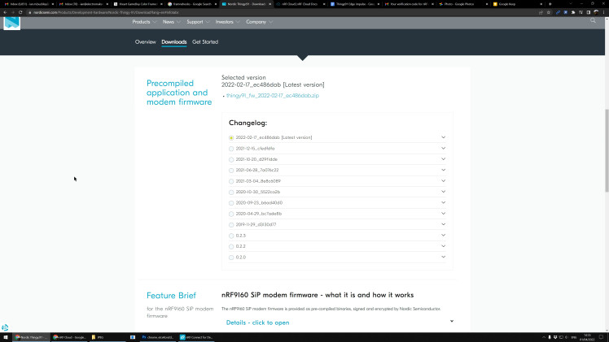Expand the 2021-10-20 changelog chevron
The height and width of the screenshot is (342, 609).
[444, 159]
